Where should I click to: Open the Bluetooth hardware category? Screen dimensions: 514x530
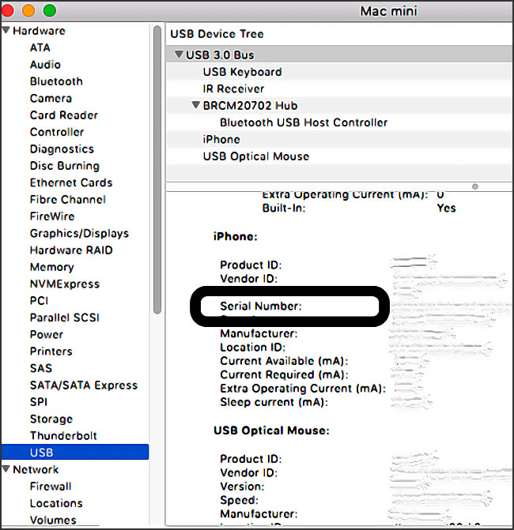click(x=56, y=81)
